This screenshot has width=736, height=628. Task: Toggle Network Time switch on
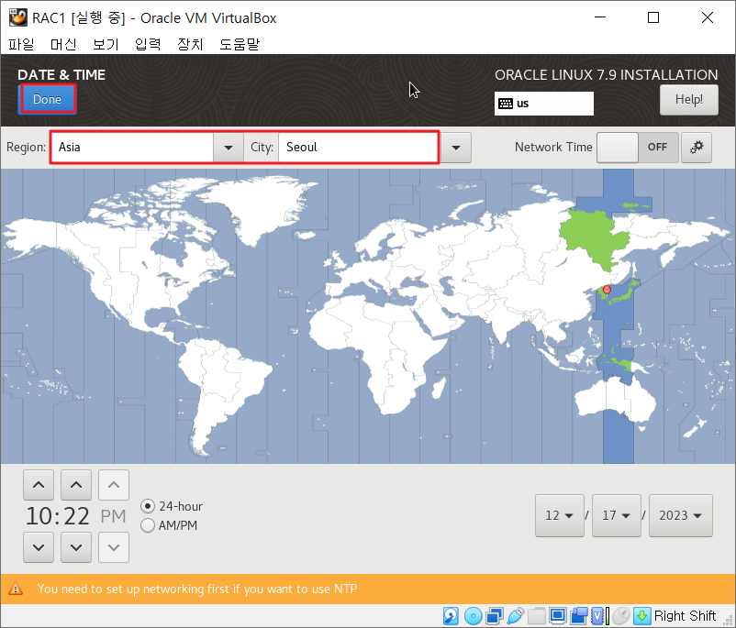click(x=638, y=148)
